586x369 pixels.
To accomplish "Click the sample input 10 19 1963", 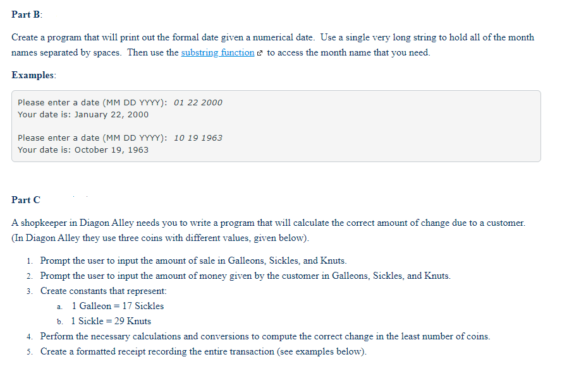I will tap(198, 138).
